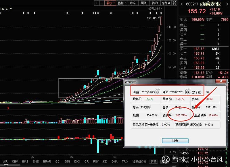
Task: Zoom out chart with minus button
Action: 102,3
